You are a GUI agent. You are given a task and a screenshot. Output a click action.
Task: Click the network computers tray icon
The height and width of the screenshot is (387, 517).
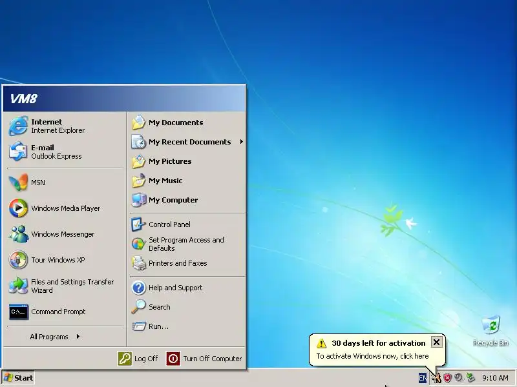pos(471,378)
